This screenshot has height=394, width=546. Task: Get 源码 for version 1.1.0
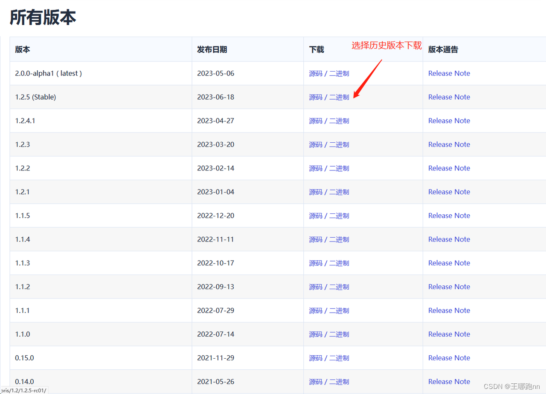pyautogui.click(x=316, y=334)
